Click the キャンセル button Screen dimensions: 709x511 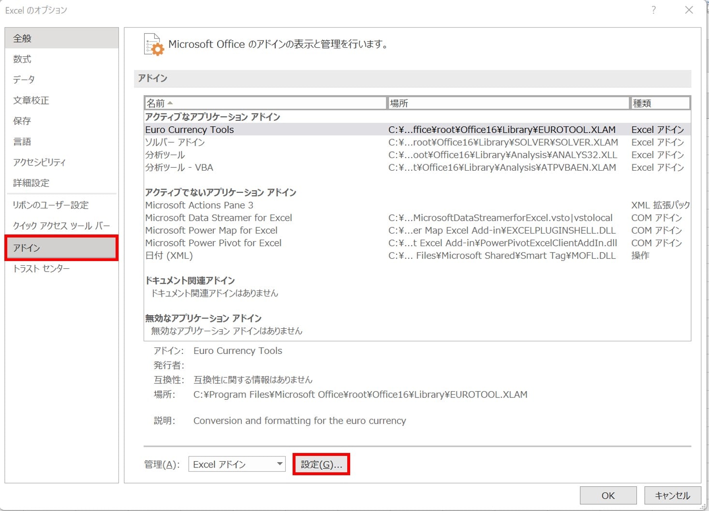672,496
